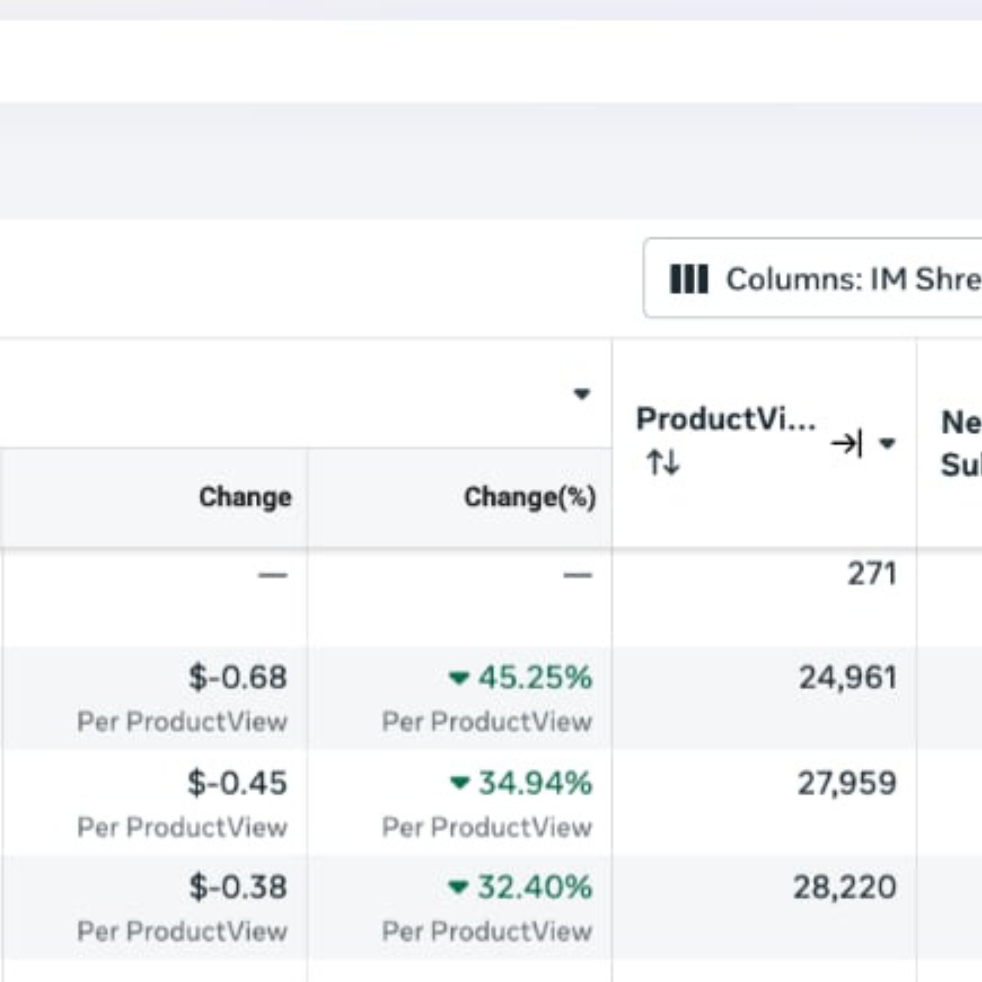The height and width of the screenshot is (982, 982).
Task: Select the $-0.68 change cell
Action: (x=237, y=678)
